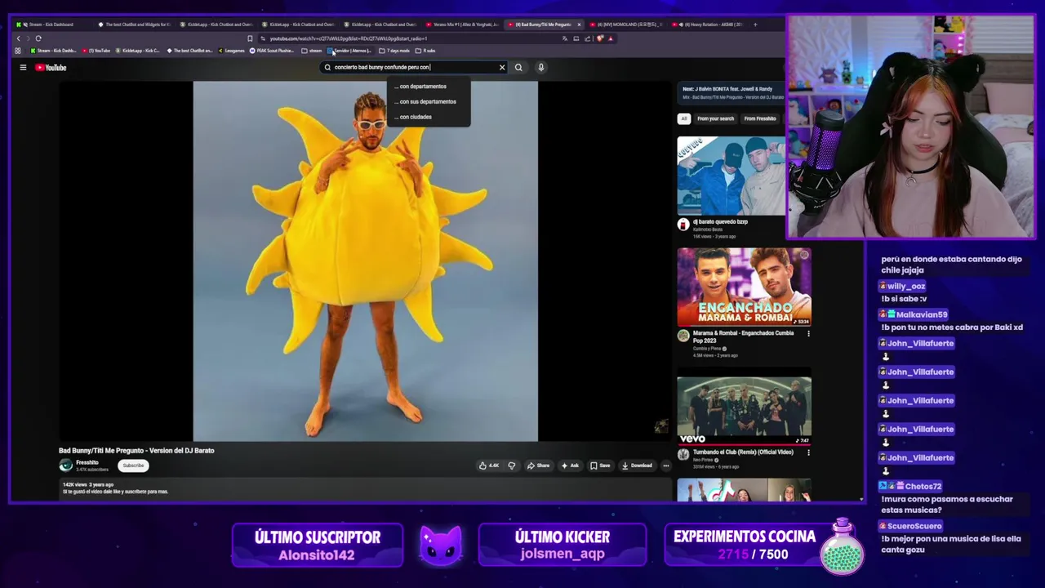Save the video to a playlist

[600, 465]
